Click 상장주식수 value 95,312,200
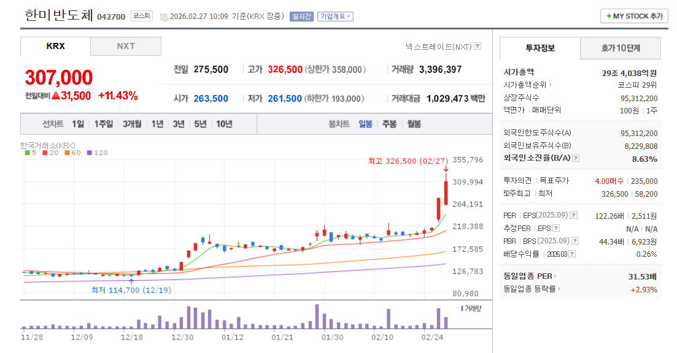 (639, 98)
